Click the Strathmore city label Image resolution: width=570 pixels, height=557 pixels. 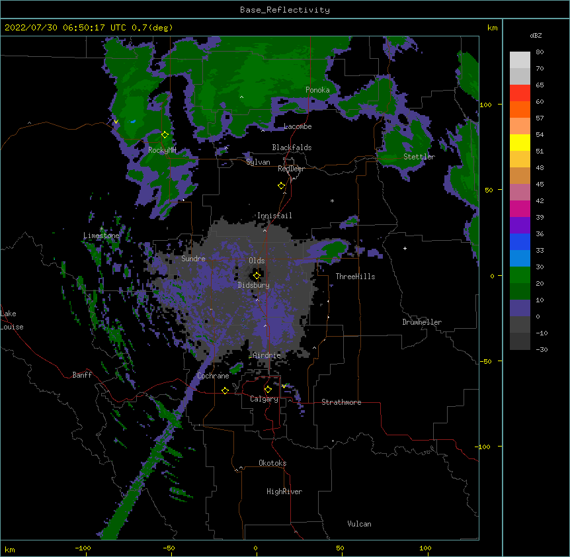(x=341, y=402)
